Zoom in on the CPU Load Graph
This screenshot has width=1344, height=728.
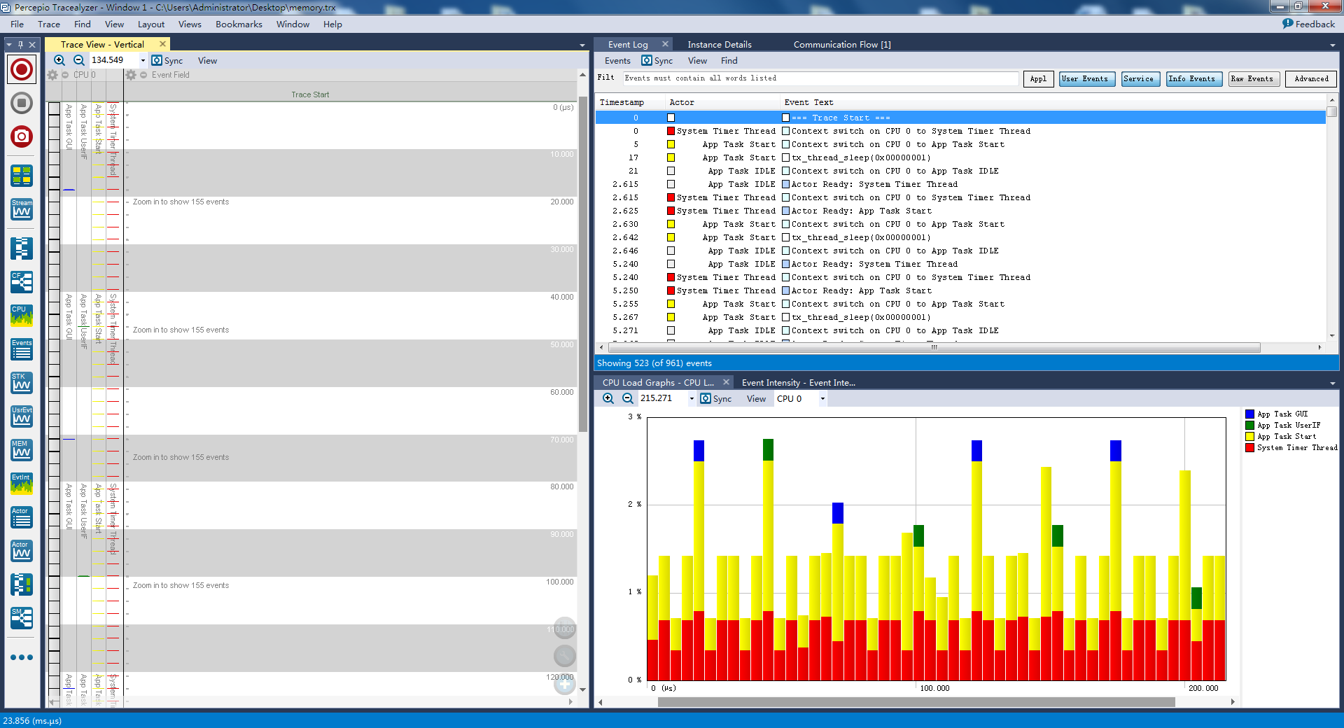click(x=608, y=398)
